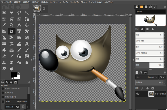The image size is (167, 110).
Task: Toggle lock position and size icon
Action: pos(148,88)
